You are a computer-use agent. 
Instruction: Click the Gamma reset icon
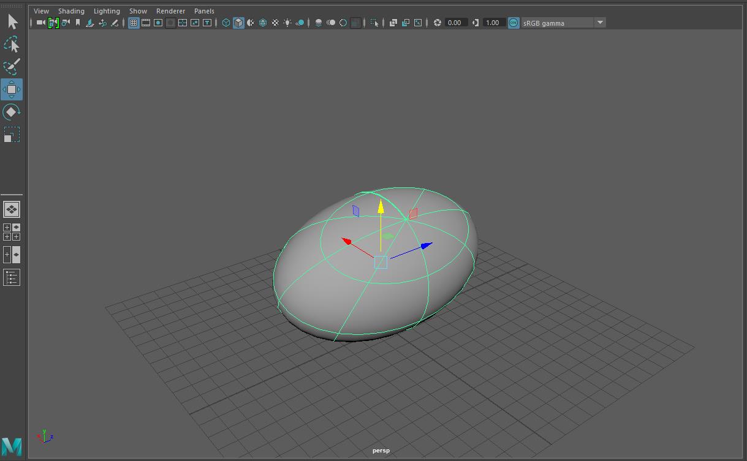click(476, 23)
